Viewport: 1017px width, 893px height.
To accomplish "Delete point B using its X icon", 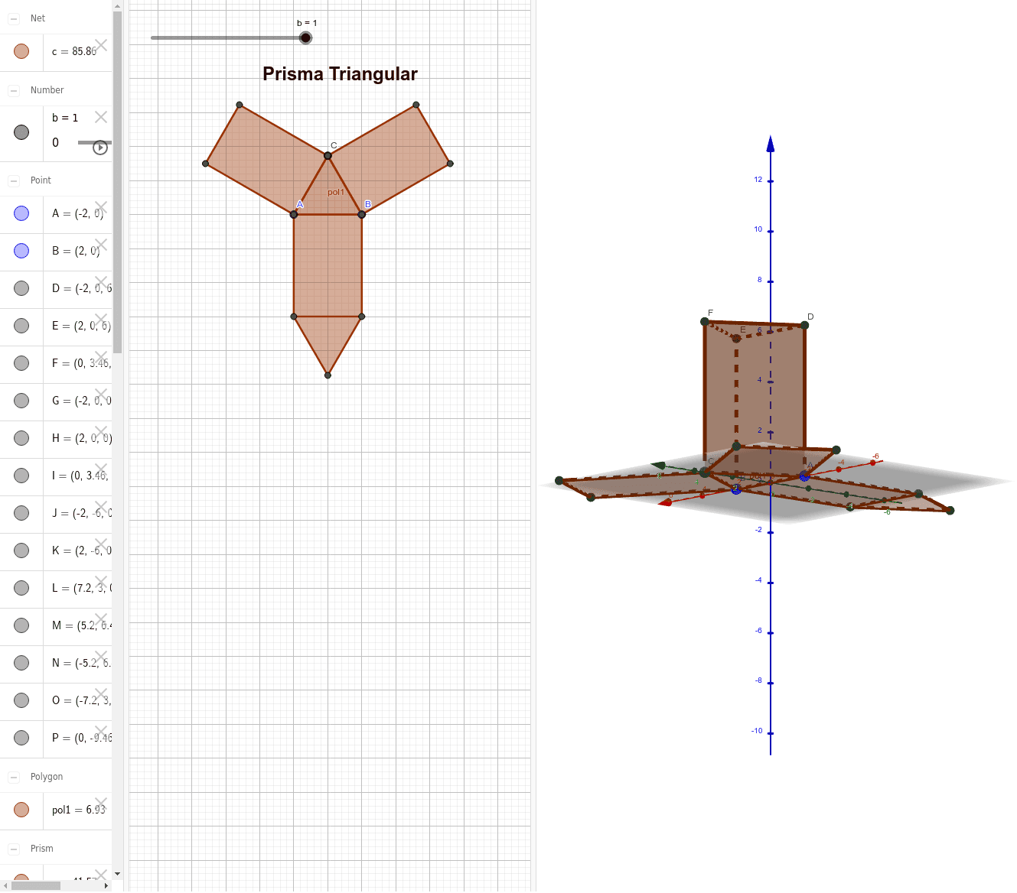I will (x=100, y=245).
